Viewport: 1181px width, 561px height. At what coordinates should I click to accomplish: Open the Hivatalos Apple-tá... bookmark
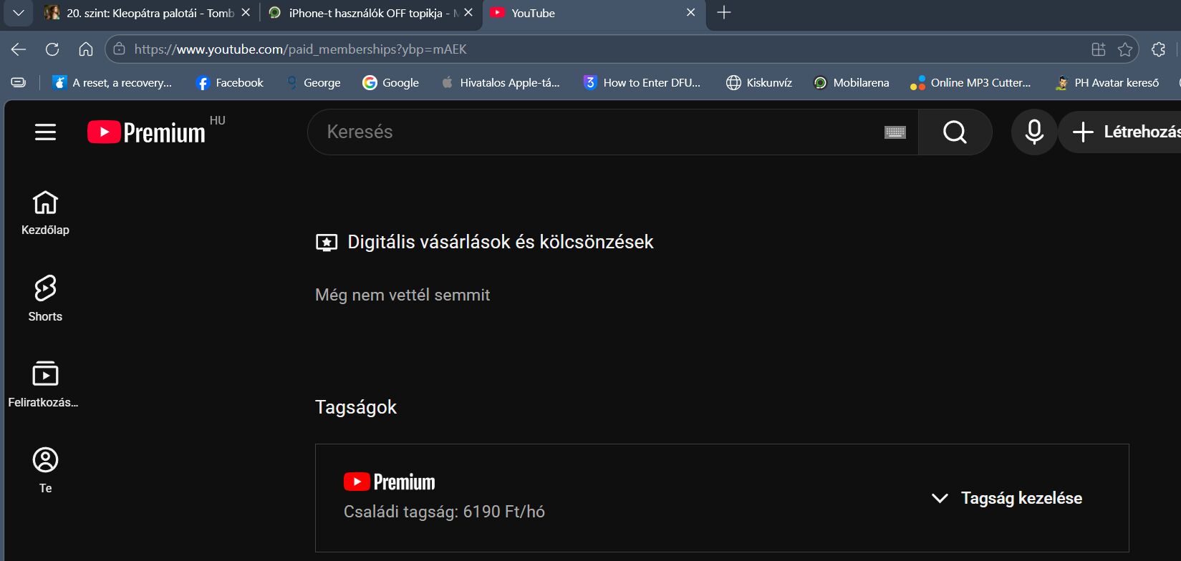coord(501,83)
